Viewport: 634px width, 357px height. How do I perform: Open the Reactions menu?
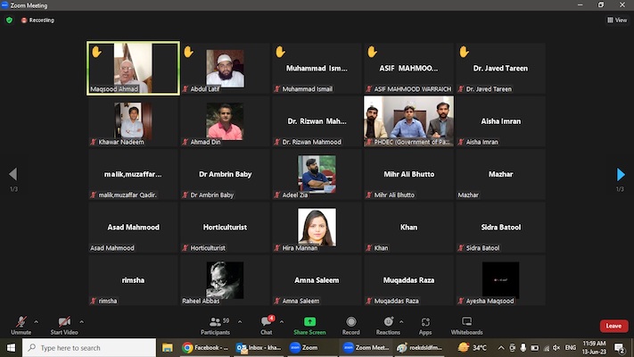click(388, 323)
